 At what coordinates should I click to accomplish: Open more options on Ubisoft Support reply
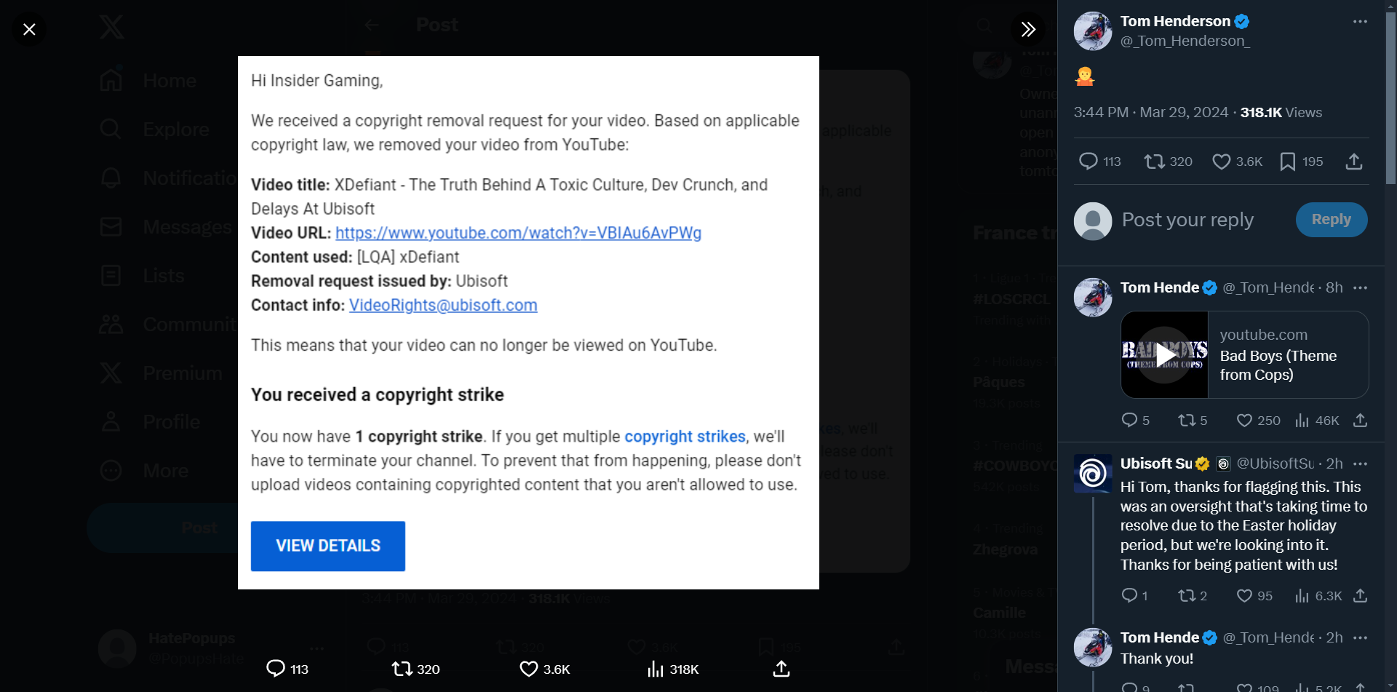(x=1360, y=464)
